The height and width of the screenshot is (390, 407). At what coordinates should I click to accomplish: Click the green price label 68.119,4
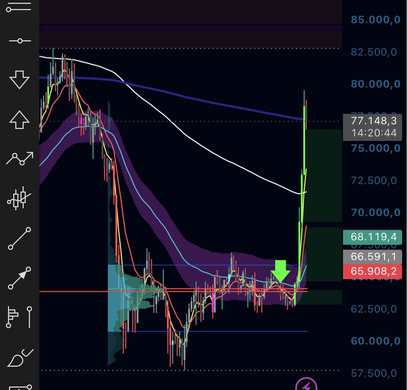373,237
